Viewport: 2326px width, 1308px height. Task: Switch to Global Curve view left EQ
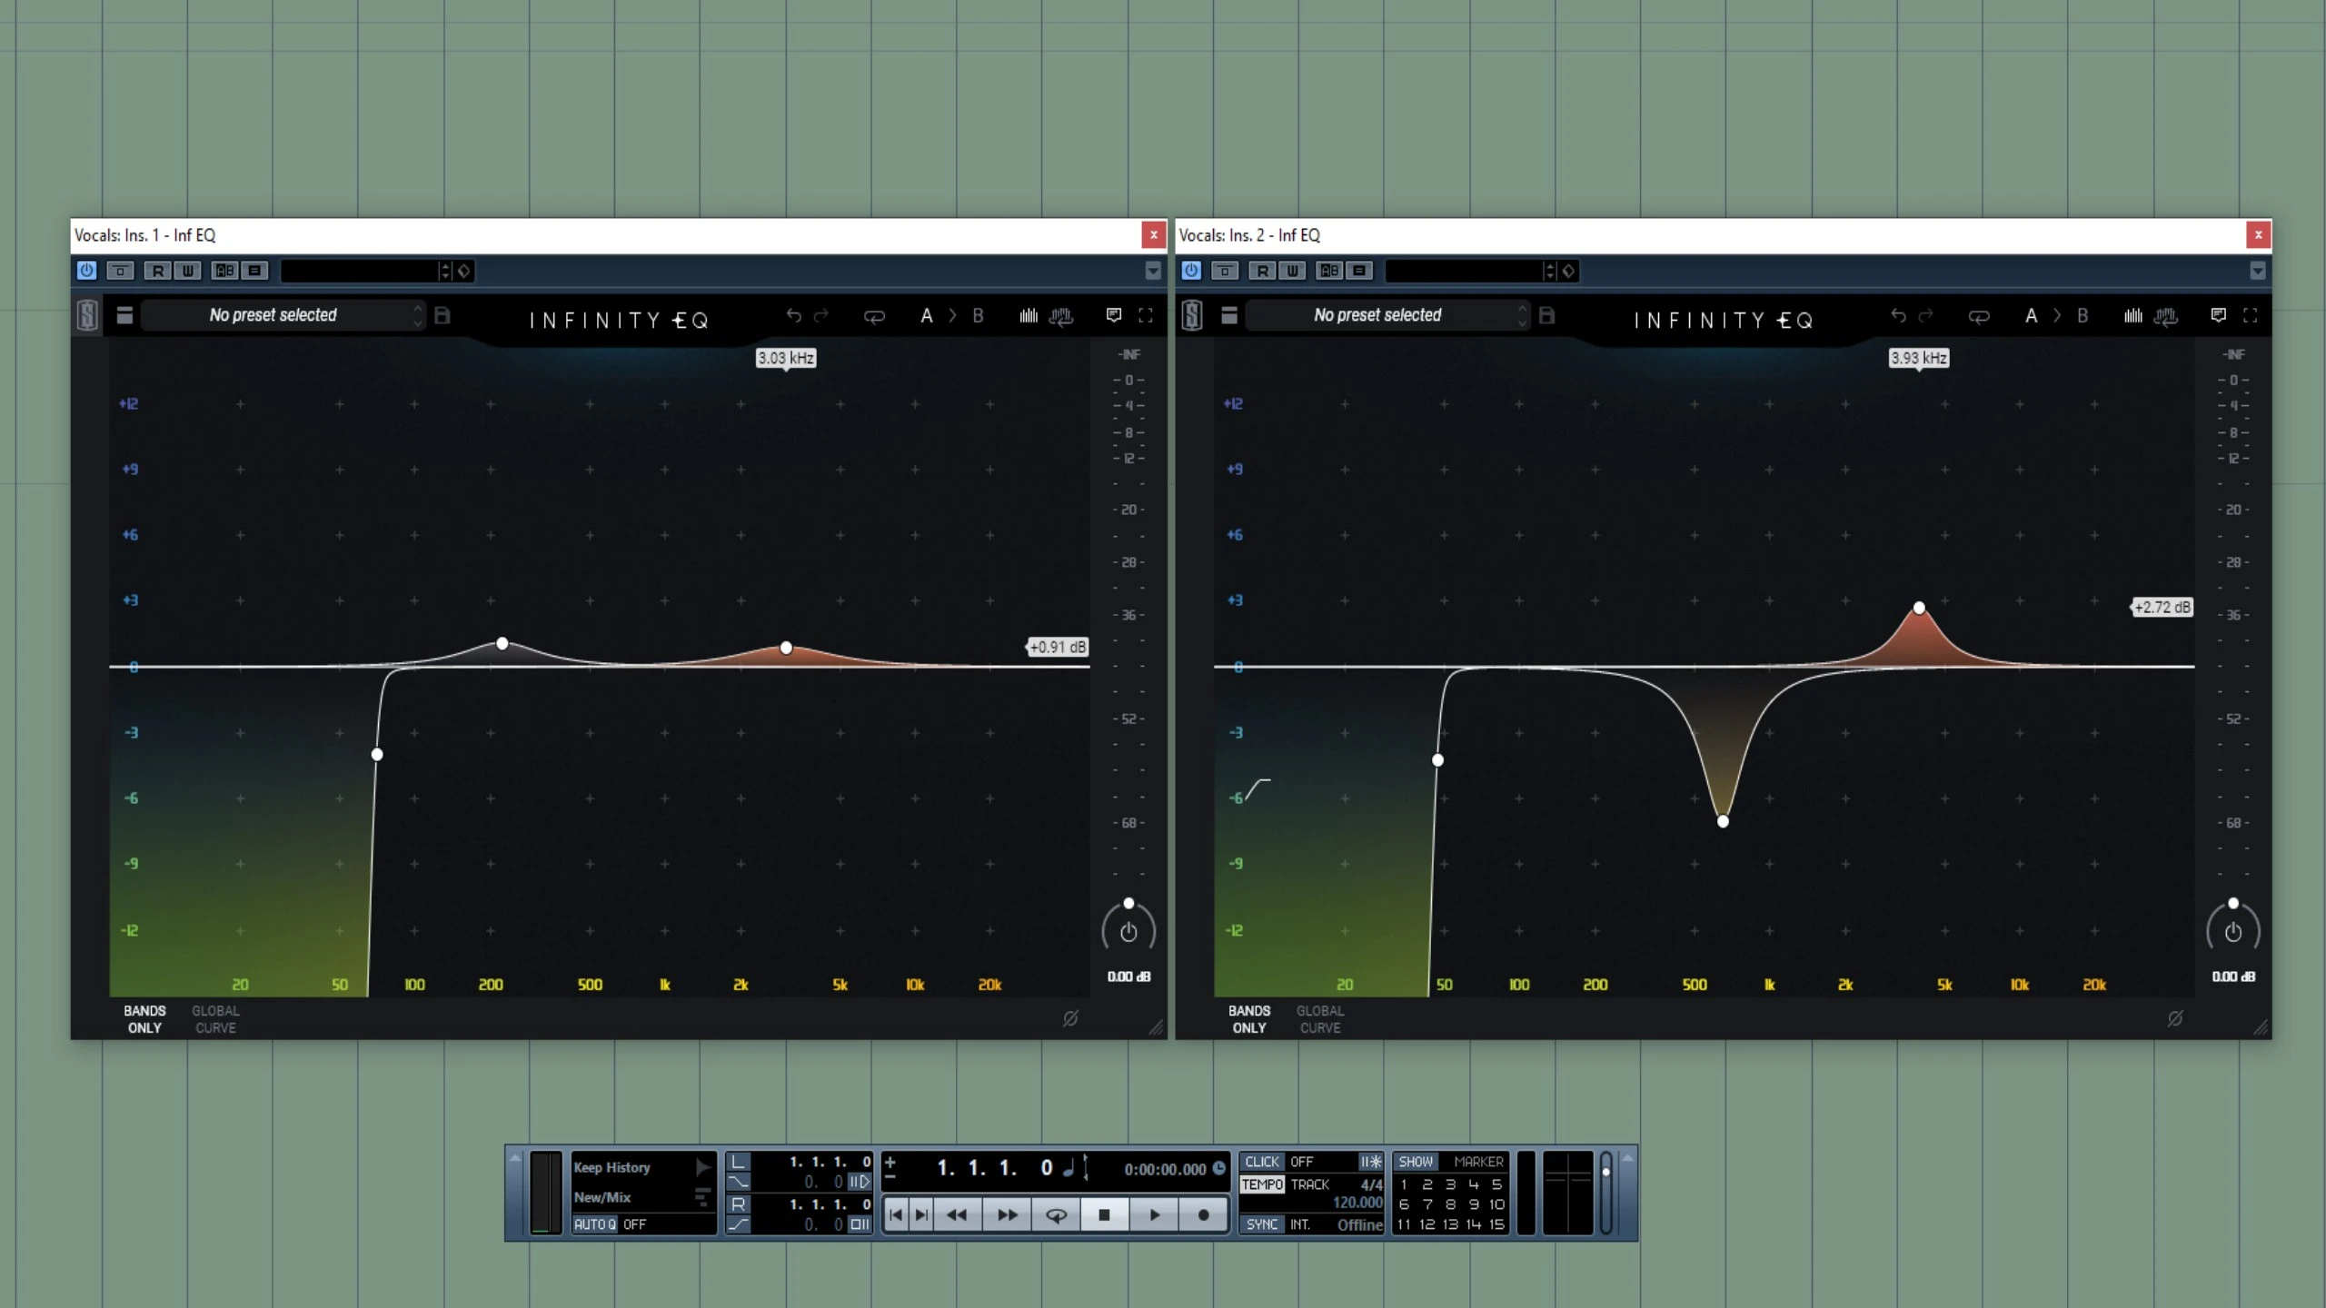[x=215, y=1019]
